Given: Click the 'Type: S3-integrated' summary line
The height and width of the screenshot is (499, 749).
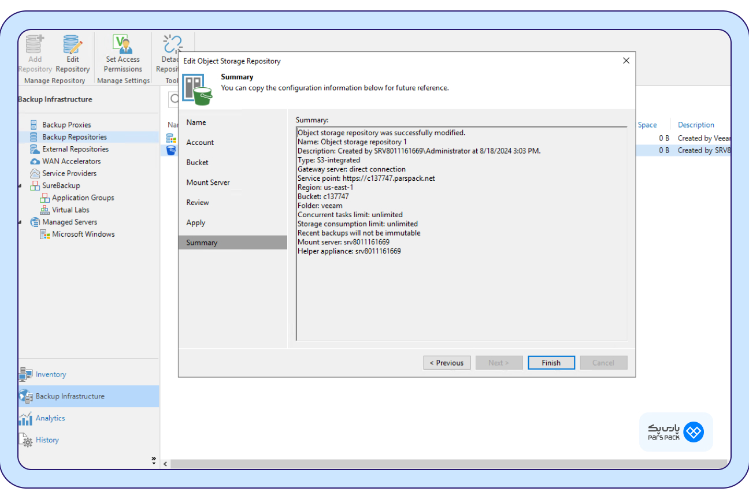Looking at the screenshot, I should click(x=329, y=160).
